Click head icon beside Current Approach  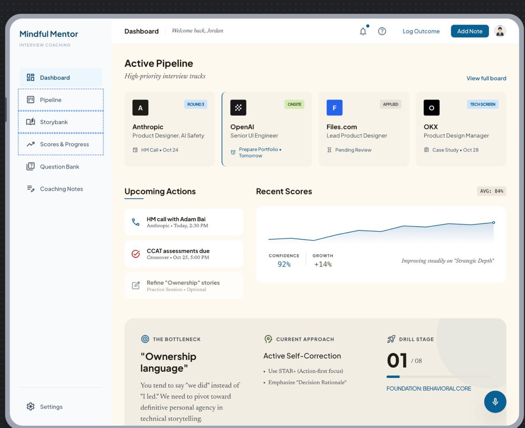268,339
